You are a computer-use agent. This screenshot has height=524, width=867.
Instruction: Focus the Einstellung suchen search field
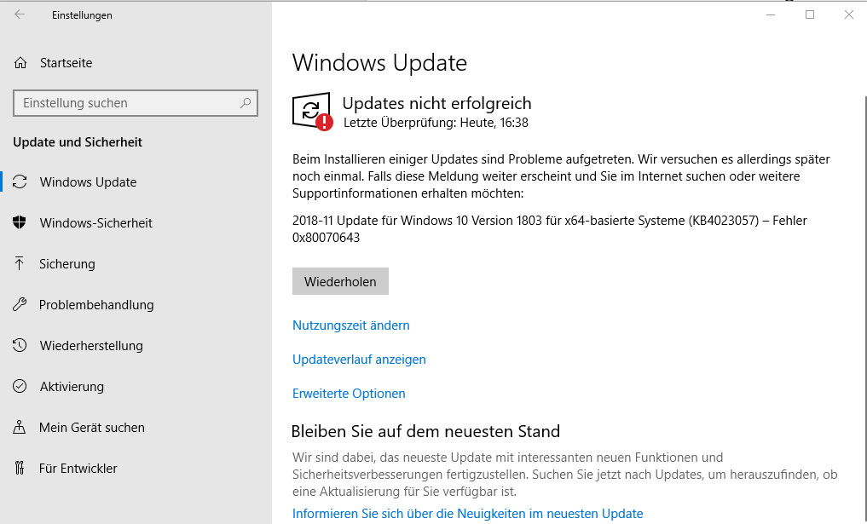point(136,103)
